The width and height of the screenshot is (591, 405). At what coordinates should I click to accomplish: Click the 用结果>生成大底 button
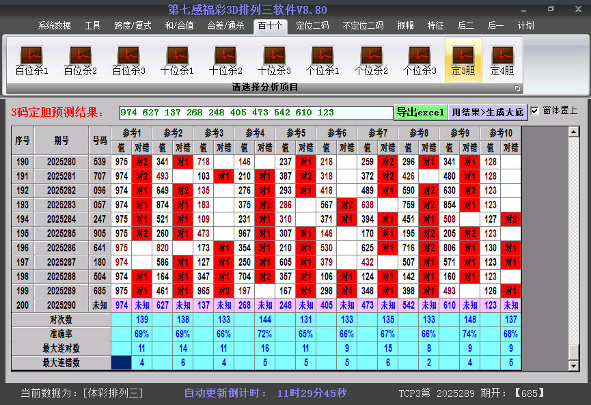pos(487,111)
